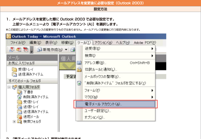The image size is (201, 139).
Task: Empty the 削除済みアイテム folder via menu
Action: [115, 83]
